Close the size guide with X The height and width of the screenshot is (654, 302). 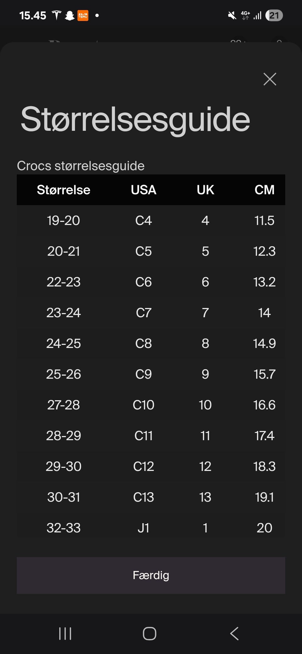(x=270, y=79)
